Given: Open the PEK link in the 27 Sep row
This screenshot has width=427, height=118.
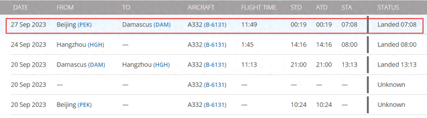Looking at the screenshot, I should tap(85, 25).
